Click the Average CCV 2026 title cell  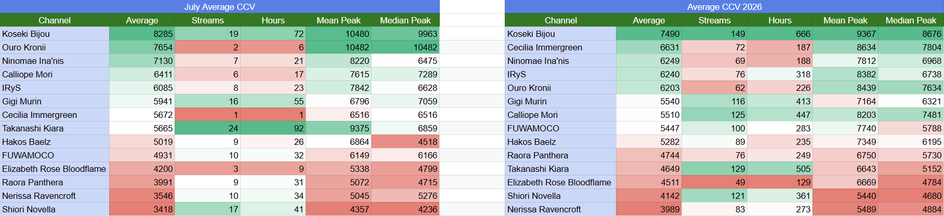[724, 7]
